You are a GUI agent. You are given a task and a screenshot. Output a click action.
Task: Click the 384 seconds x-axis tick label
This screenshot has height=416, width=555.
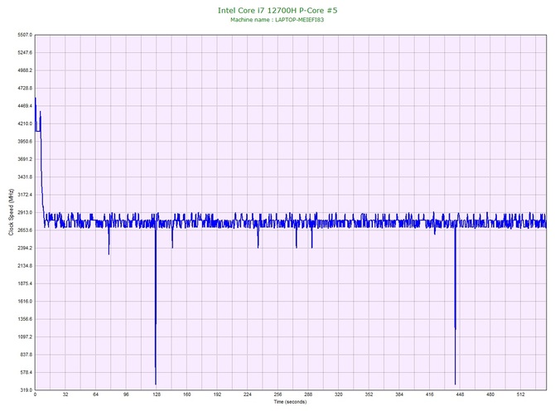click(x=399, y=394)
